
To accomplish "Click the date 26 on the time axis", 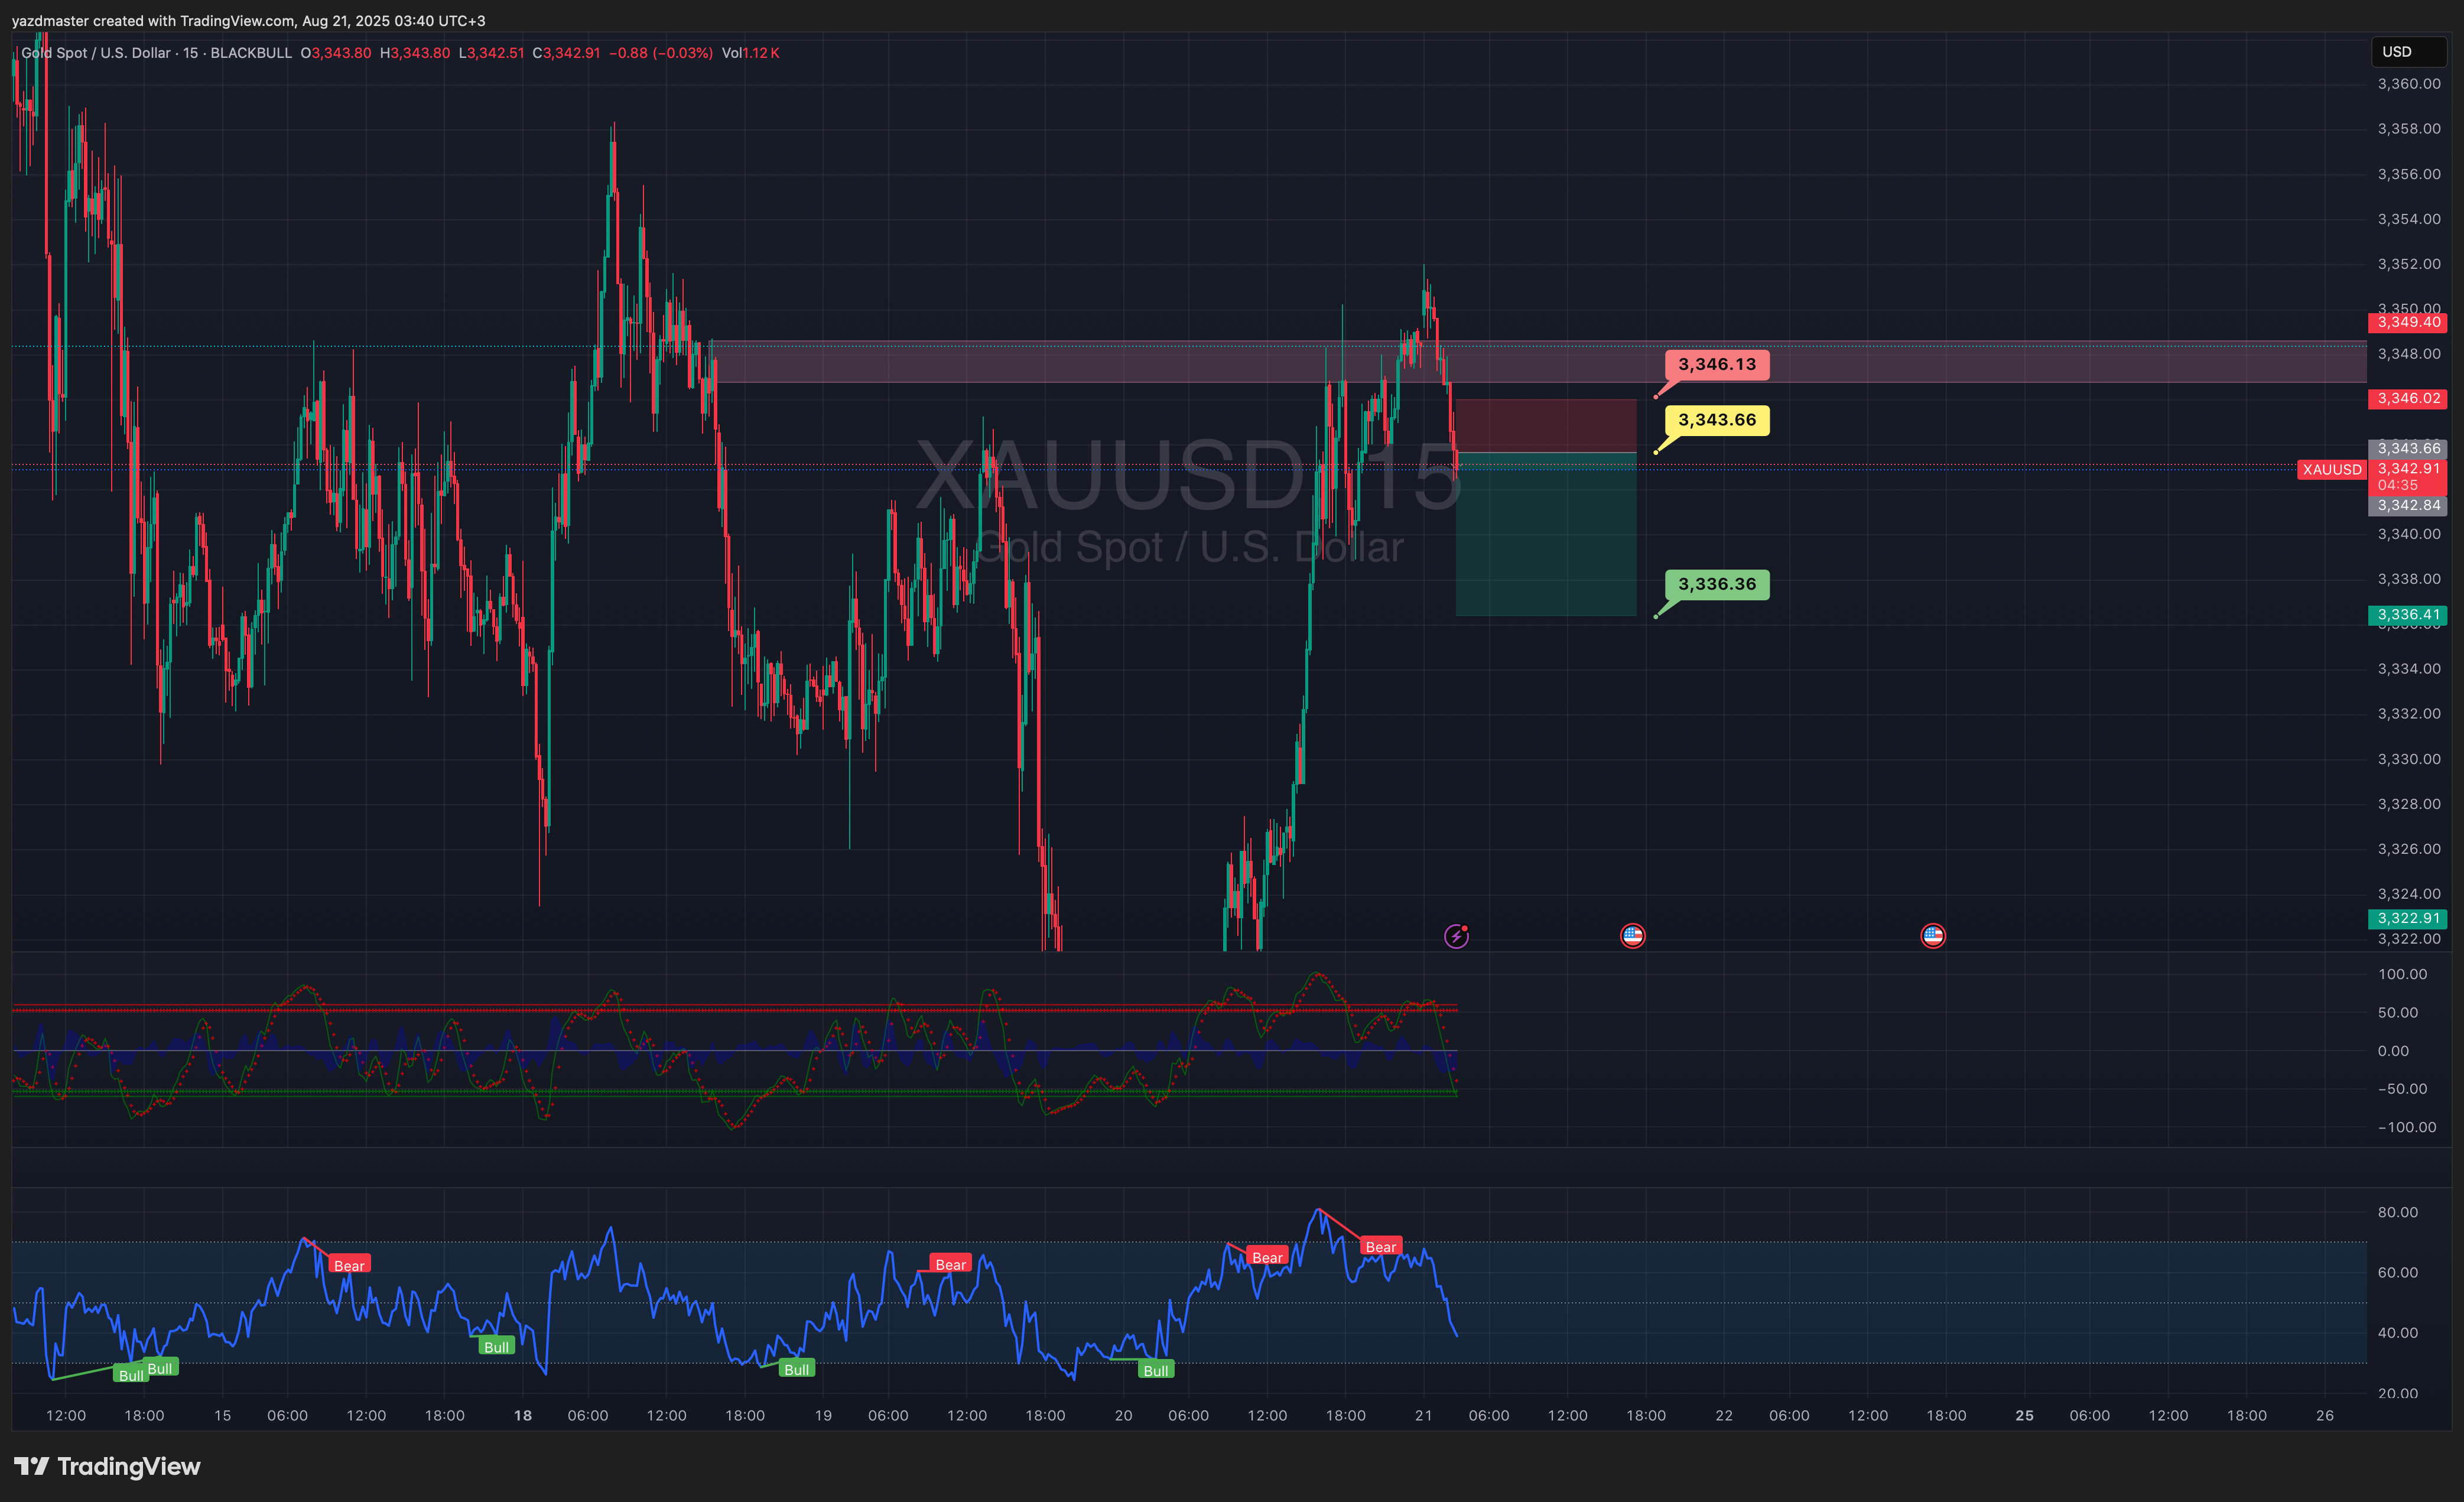I will tap(2325, 1415).
